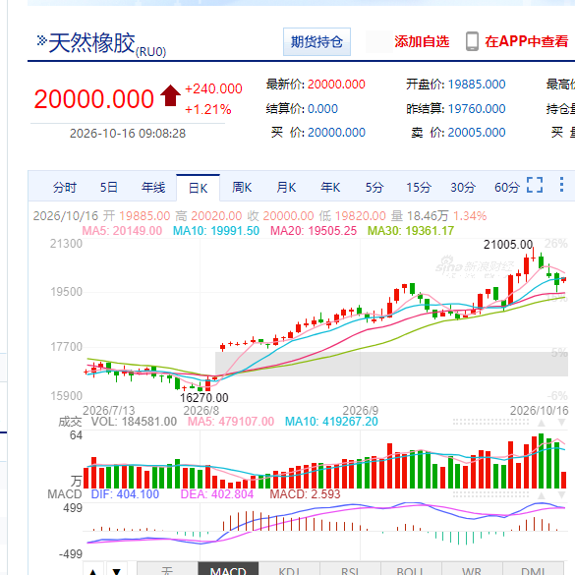
Task: Click the up arrow in the MACD panel header
Action: [x=542, y=495]
